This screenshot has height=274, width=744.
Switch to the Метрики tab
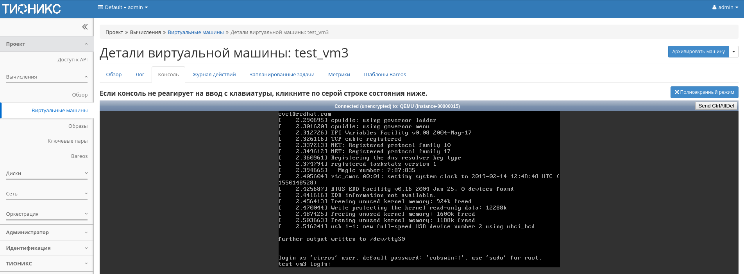[339, 74]
